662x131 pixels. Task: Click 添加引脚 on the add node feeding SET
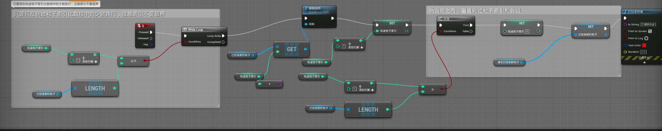click(x=356, y=48)
